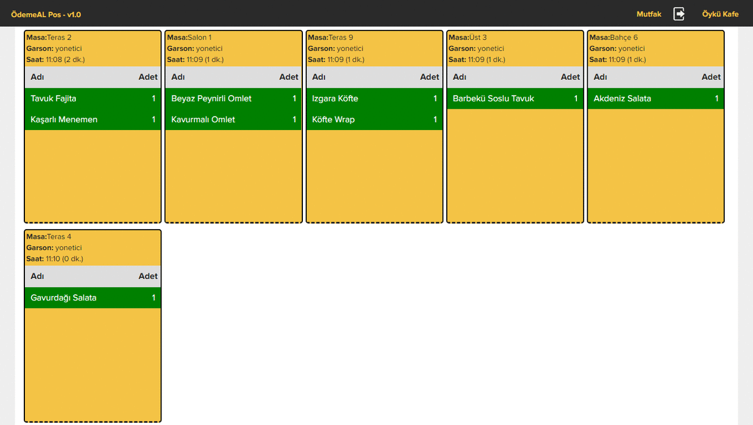The height and width of the screenshot is (425, 753).
Task: Click the Adet column header in Üst 3 card
Action: pyautogui.click(x=571, y=77)
